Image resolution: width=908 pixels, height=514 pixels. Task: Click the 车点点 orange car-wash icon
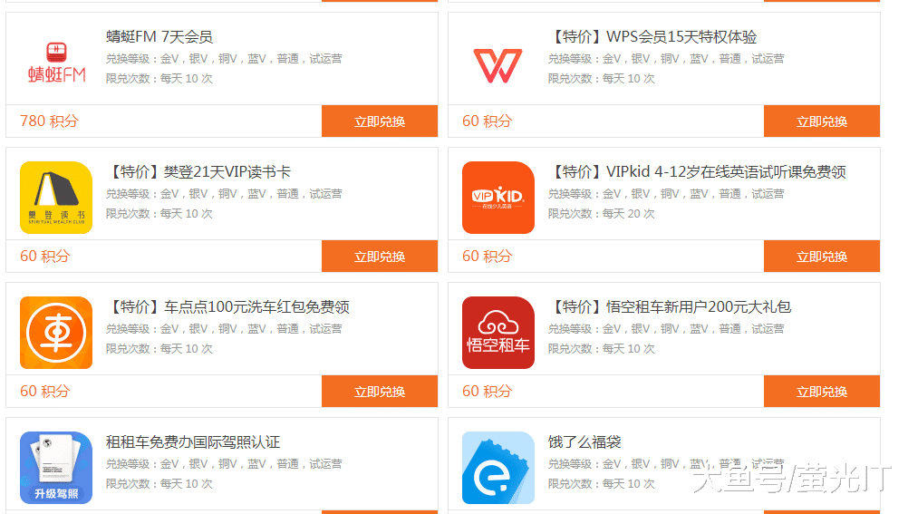click(x=56, y=333)
